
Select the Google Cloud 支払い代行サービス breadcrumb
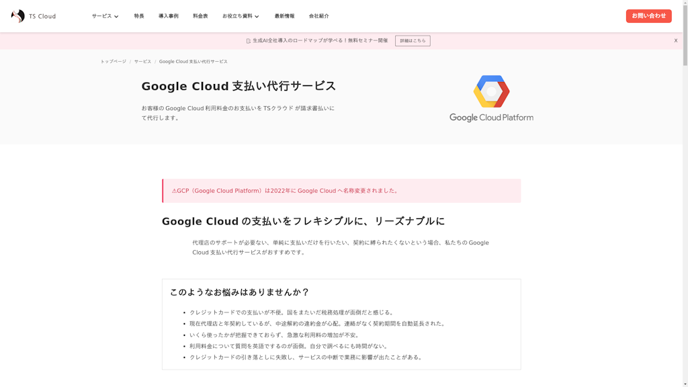click(x=193, y=60)
